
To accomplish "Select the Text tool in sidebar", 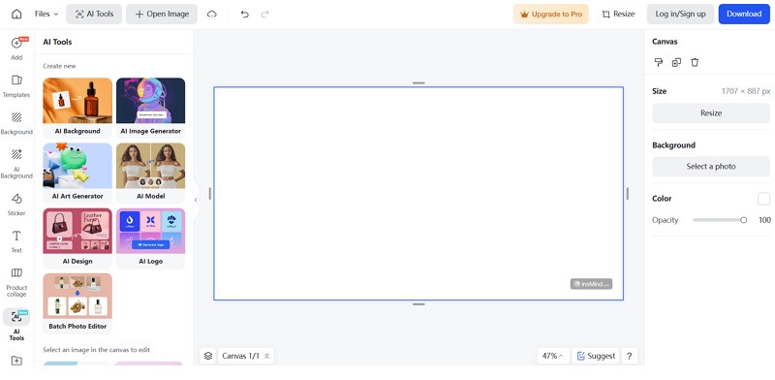I will pos(16,241).
